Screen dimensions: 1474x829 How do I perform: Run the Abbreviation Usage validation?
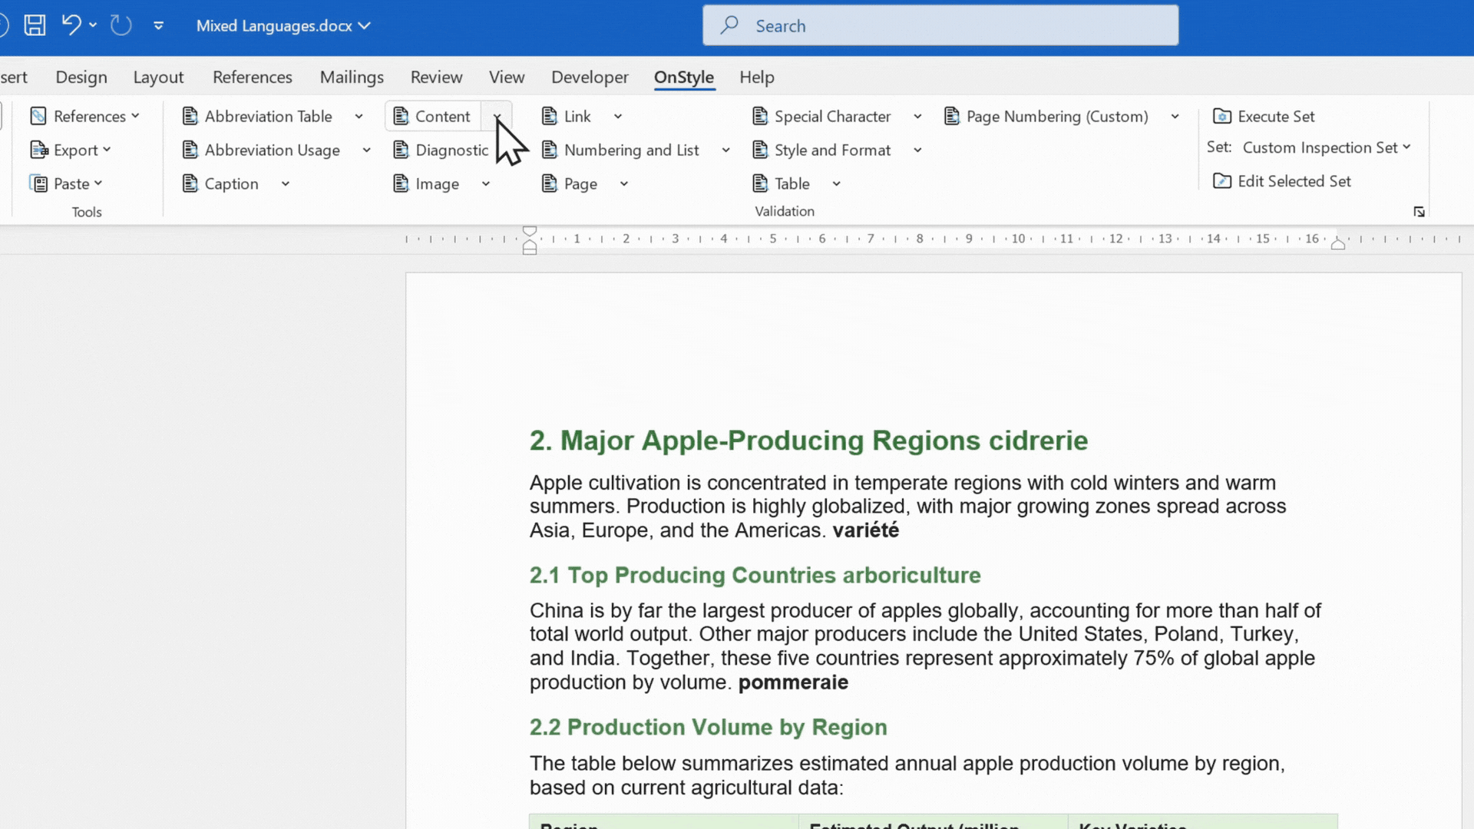262,150
